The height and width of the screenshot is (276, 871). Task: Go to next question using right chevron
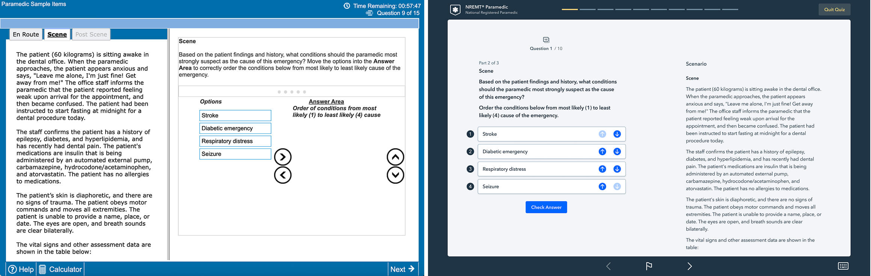tap(689, 266)
